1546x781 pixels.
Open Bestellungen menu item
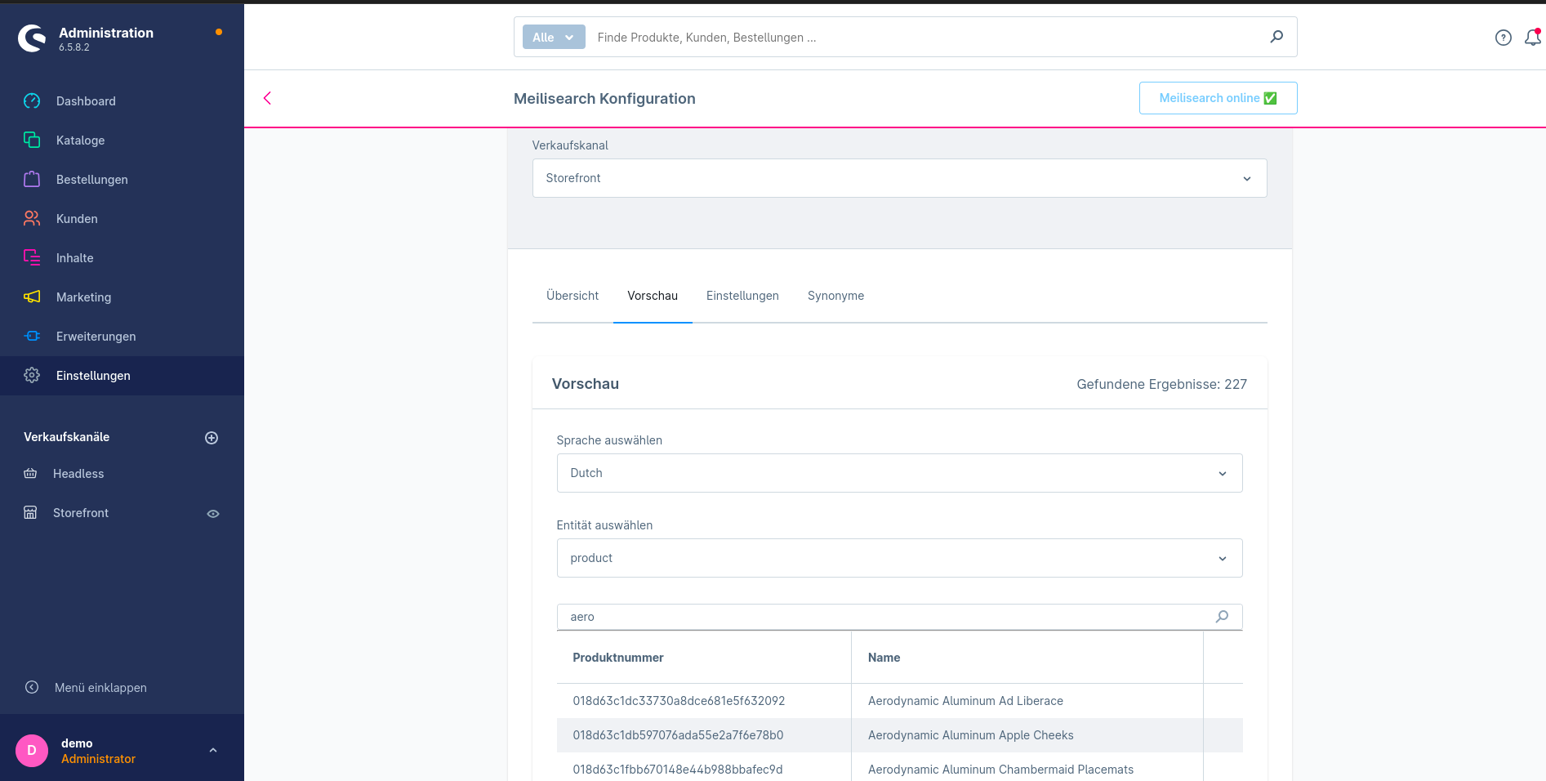click(123, 180)
